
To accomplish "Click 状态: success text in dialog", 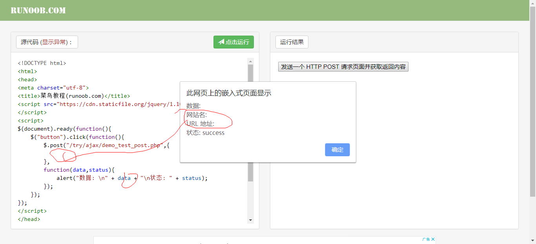I will click(206, 133).
